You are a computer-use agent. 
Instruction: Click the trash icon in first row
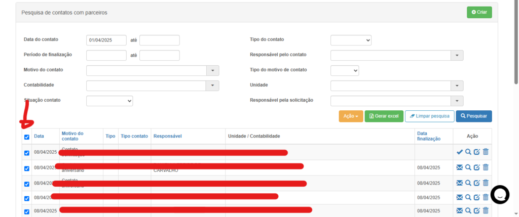(486, 152)
